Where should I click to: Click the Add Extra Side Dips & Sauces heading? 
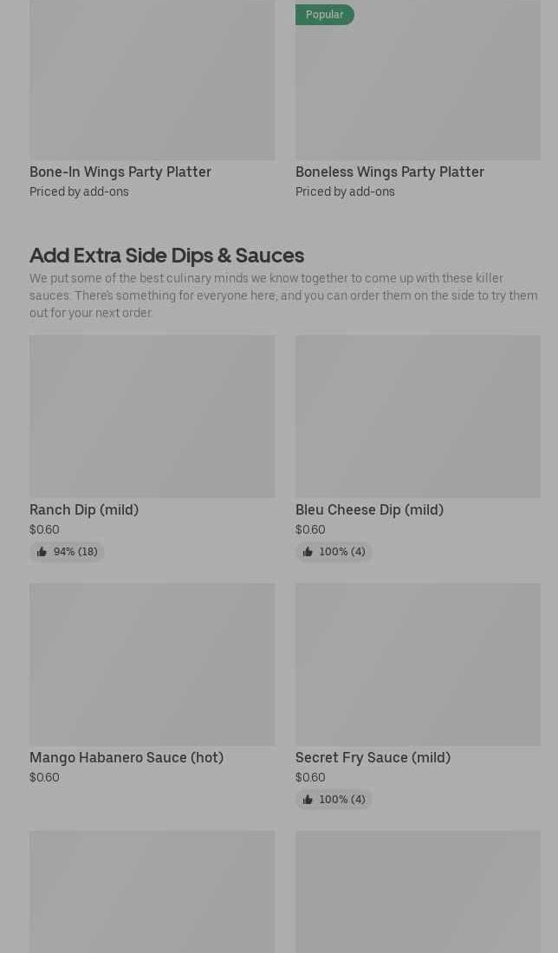166,255
